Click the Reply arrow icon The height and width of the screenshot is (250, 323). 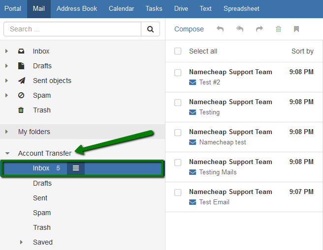coord(220,29)
